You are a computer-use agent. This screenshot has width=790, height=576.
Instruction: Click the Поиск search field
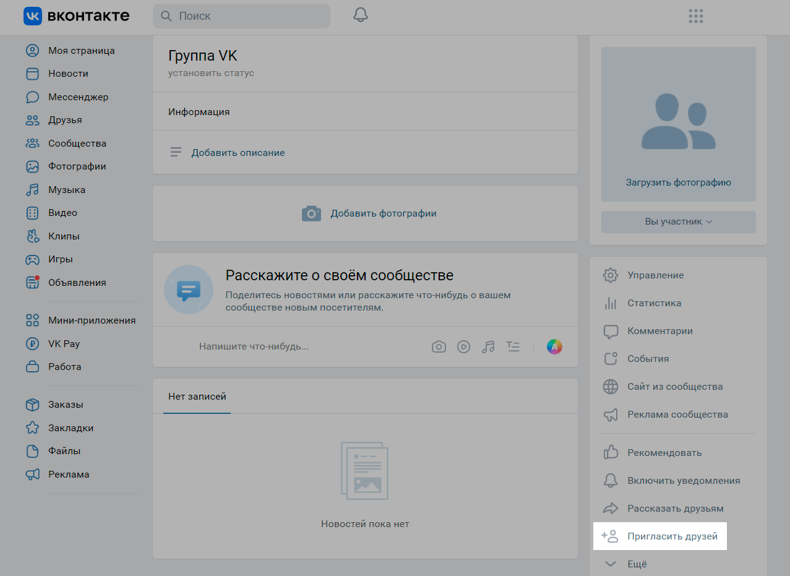[x=241, y=16]
